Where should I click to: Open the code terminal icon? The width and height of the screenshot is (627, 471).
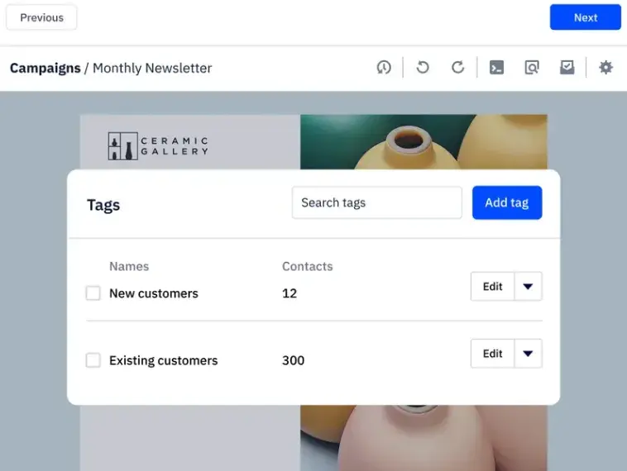point(496,67)
